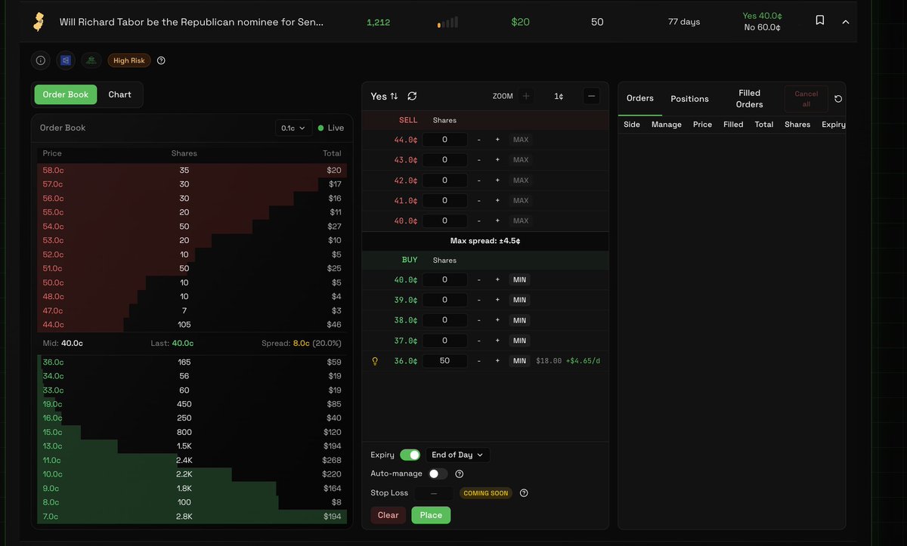Decrease shares on the 42.0¢ sell row
This screenshot has height=546, width=907.
click(478, 180)
